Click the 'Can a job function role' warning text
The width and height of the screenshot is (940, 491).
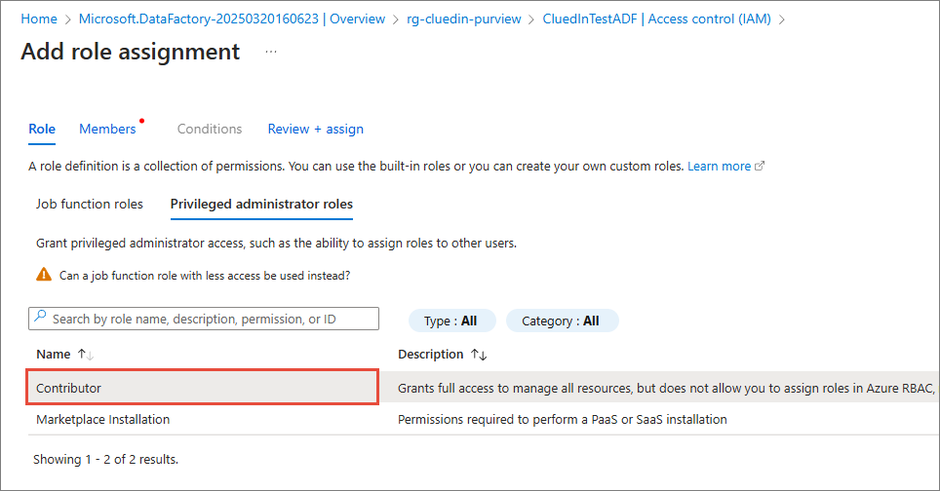[205, 276]
